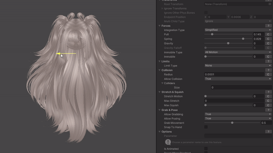Screen dimensions: 273x153
Task: Click the Gravity slider handle
Action: coord(228,44)
